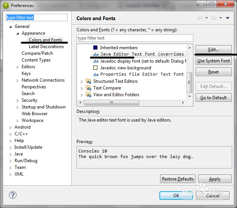Select Javadoc display font row
The width and height of the screenshot is (237, 208).
point(140,61)
